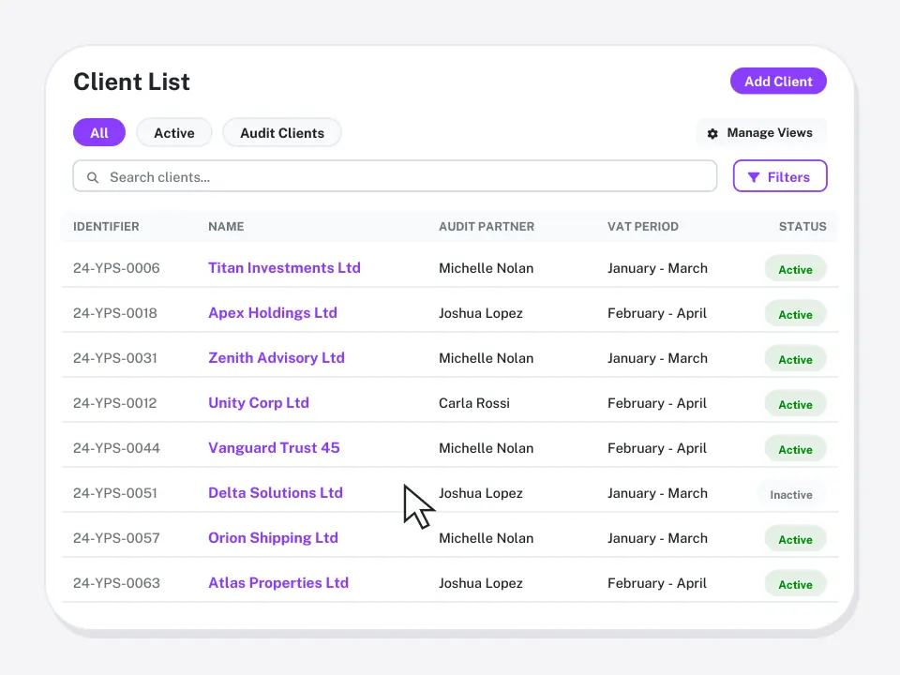Click Joshua Lopez in Atlas Properties row
Image resolution: width=900 pixels, height=675 pixels.
pyautogui.click(x=480, y=583)
